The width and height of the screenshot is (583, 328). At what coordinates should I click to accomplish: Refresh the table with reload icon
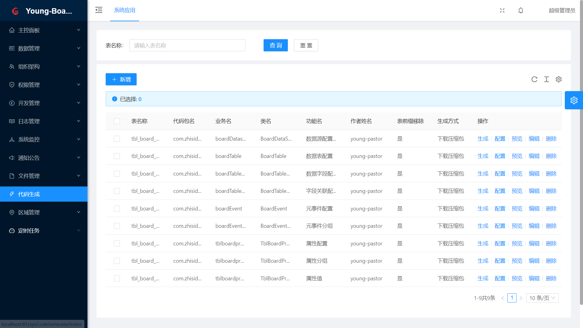point(534,79)
